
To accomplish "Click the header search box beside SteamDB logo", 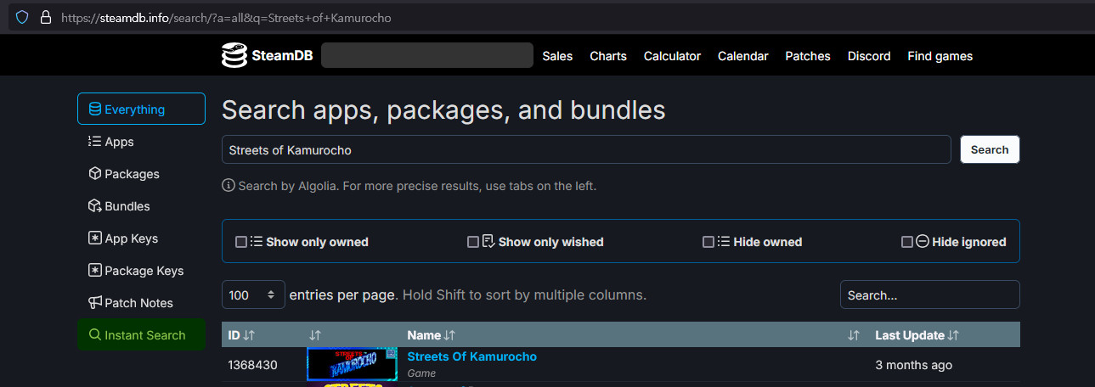I will (x=427, y=56).
